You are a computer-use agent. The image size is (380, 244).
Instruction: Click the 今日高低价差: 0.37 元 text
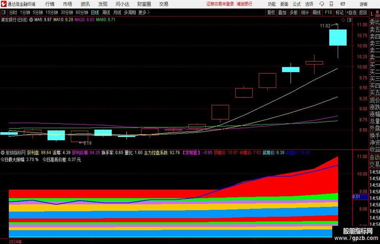coord(62,160)
